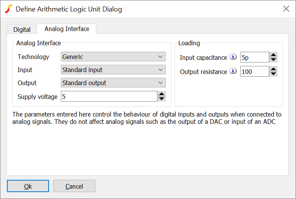Click the Output resistance info icon

233,71
